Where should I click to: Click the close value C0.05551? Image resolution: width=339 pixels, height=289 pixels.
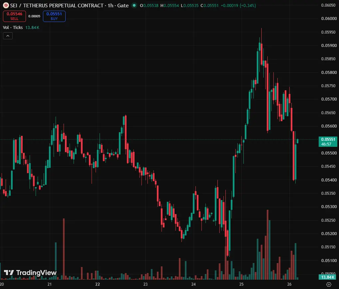click(209, 5)
